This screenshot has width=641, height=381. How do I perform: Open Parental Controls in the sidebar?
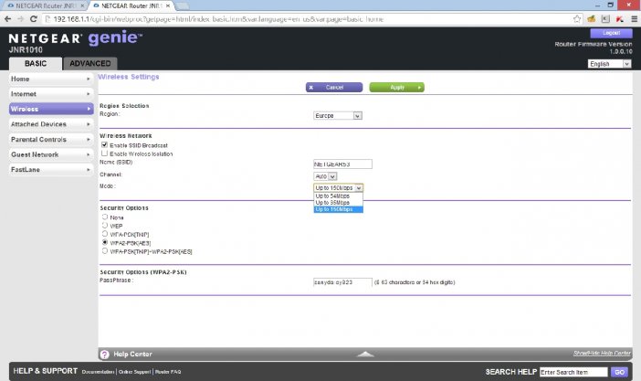51,140
